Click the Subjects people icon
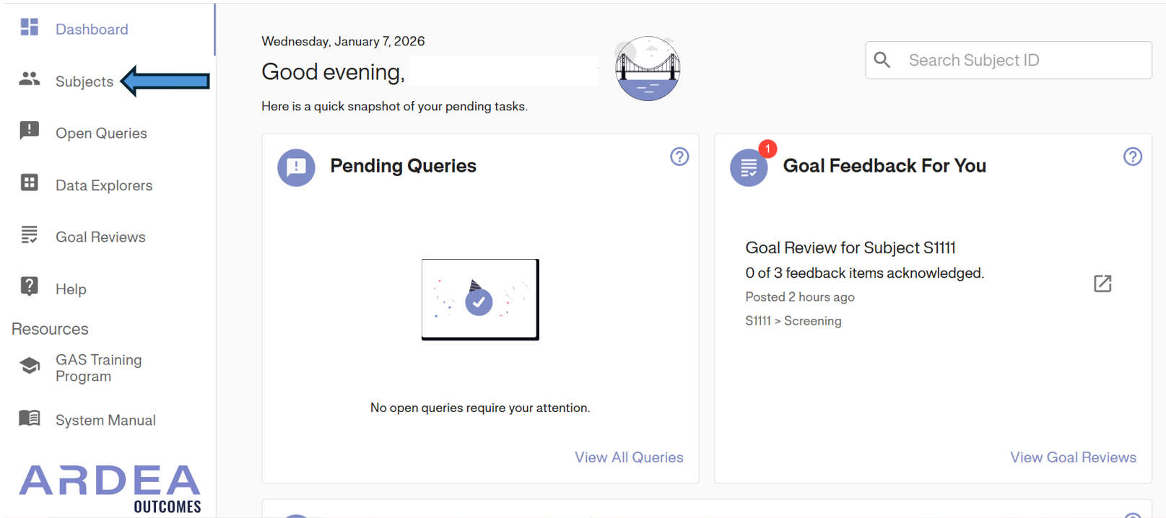This screenshot has width=1166, height=518. pos(29,79)
